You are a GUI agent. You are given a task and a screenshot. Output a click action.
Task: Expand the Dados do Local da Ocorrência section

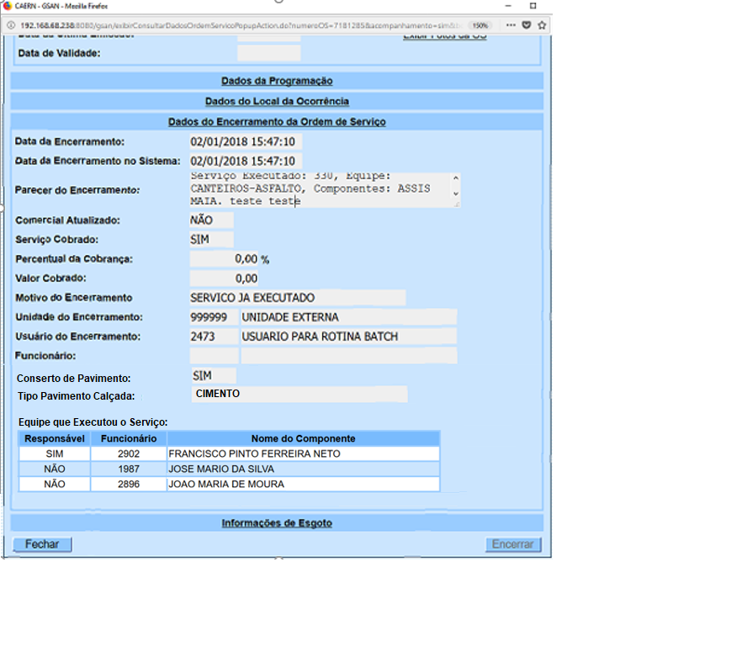click(x=276, y=100)
